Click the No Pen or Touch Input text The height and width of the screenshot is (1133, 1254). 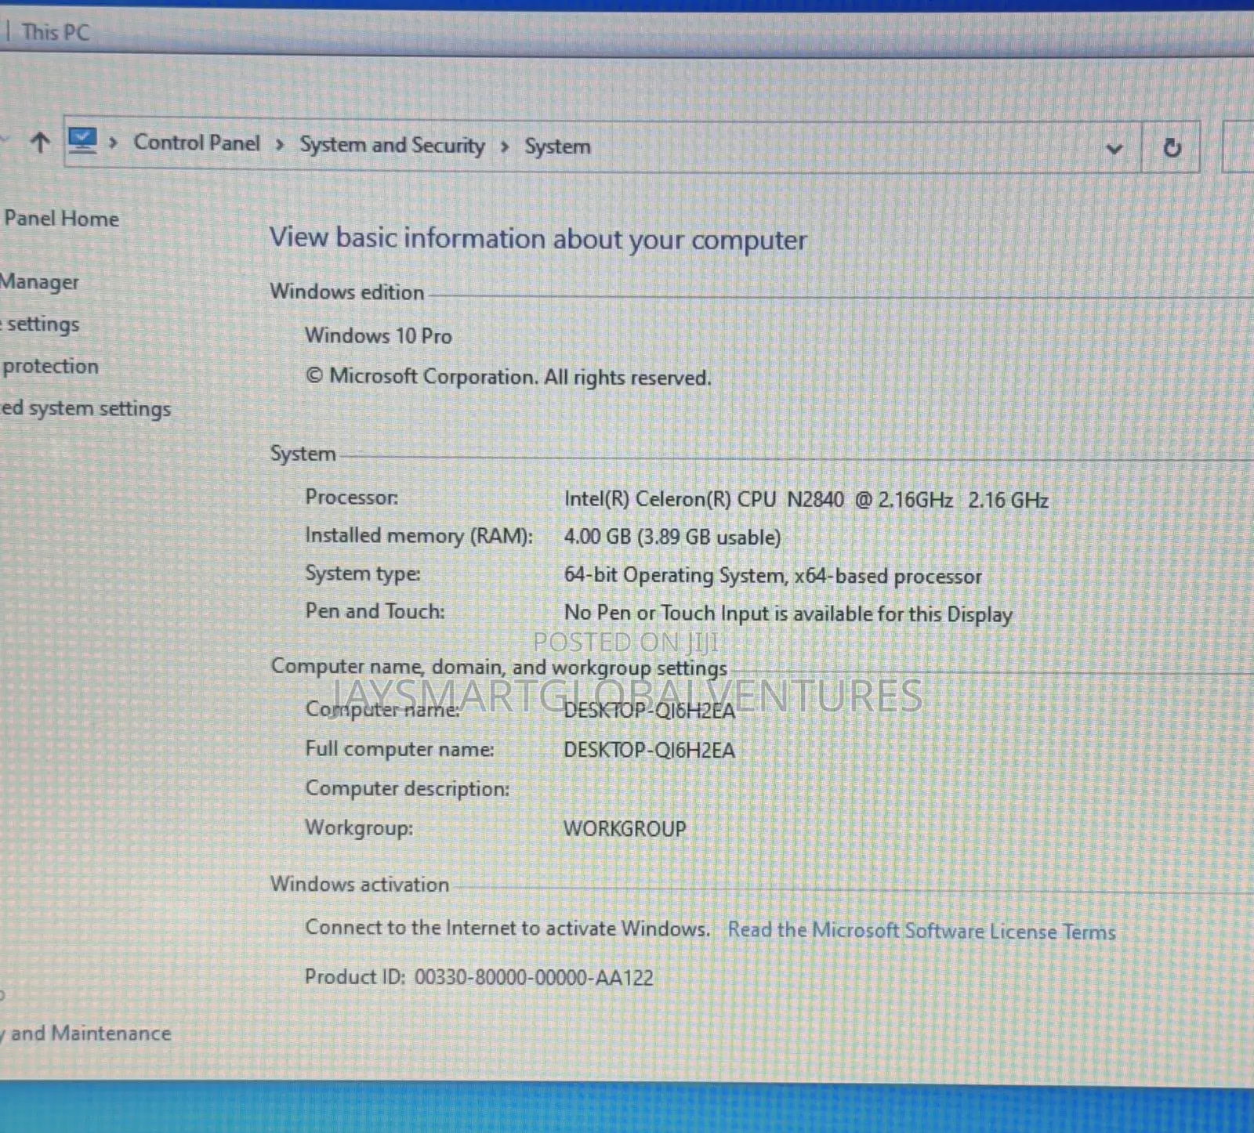[788, 614]
